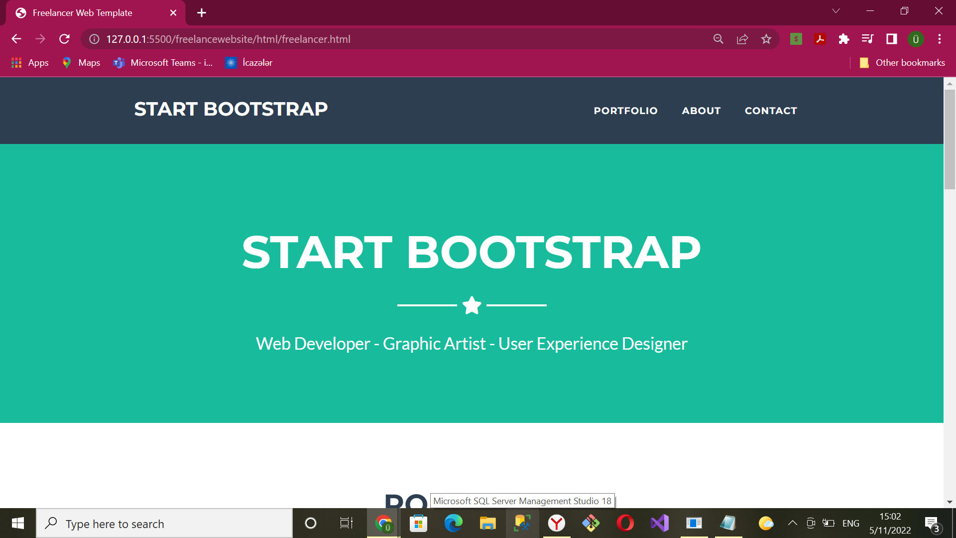Open the Action Center notifications toggle

pos(932,523)
